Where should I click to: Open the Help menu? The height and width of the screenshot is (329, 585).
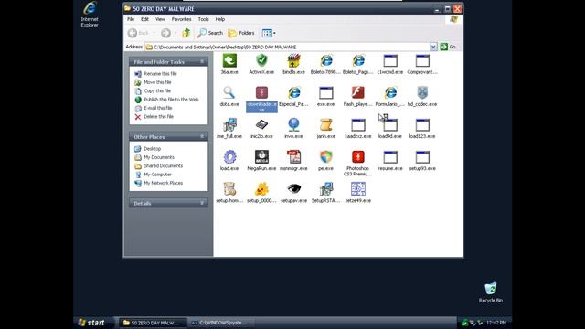pos(220,19)
